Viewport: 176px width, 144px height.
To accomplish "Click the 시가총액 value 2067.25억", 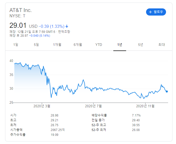I will coord(58,130).
